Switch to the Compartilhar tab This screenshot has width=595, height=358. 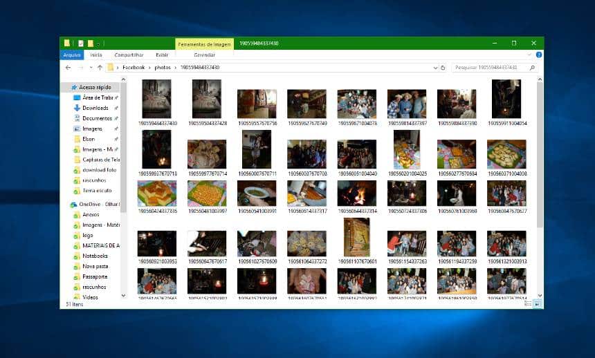pos(129,55)
